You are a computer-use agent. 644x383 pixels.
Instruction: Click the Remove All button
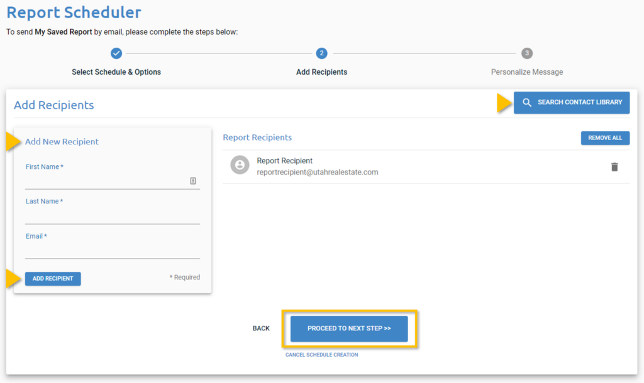(x=604, y=138)
